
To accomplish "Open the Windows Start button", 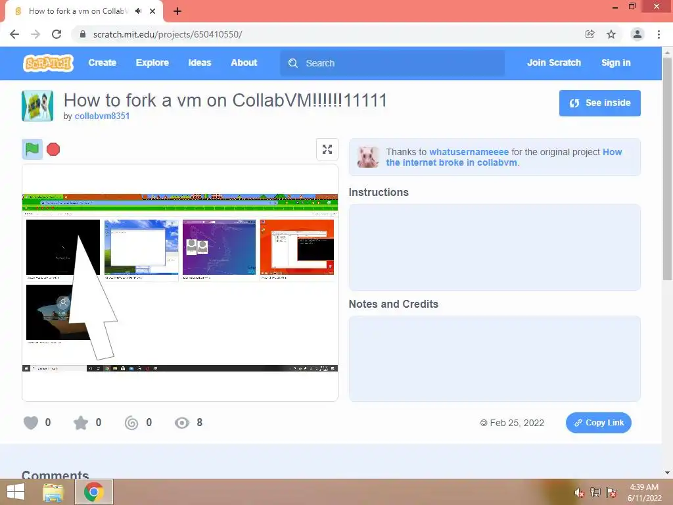I will click(16, 492).
